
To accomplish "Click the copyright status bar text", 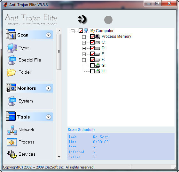I will click(49, 167).
